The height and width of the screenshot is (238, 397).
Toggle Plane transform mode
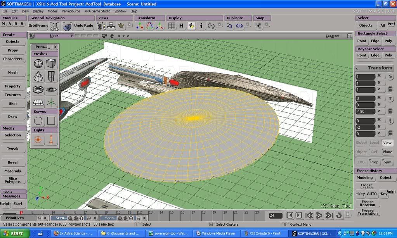pyautogui.click(x=387, y=152)
